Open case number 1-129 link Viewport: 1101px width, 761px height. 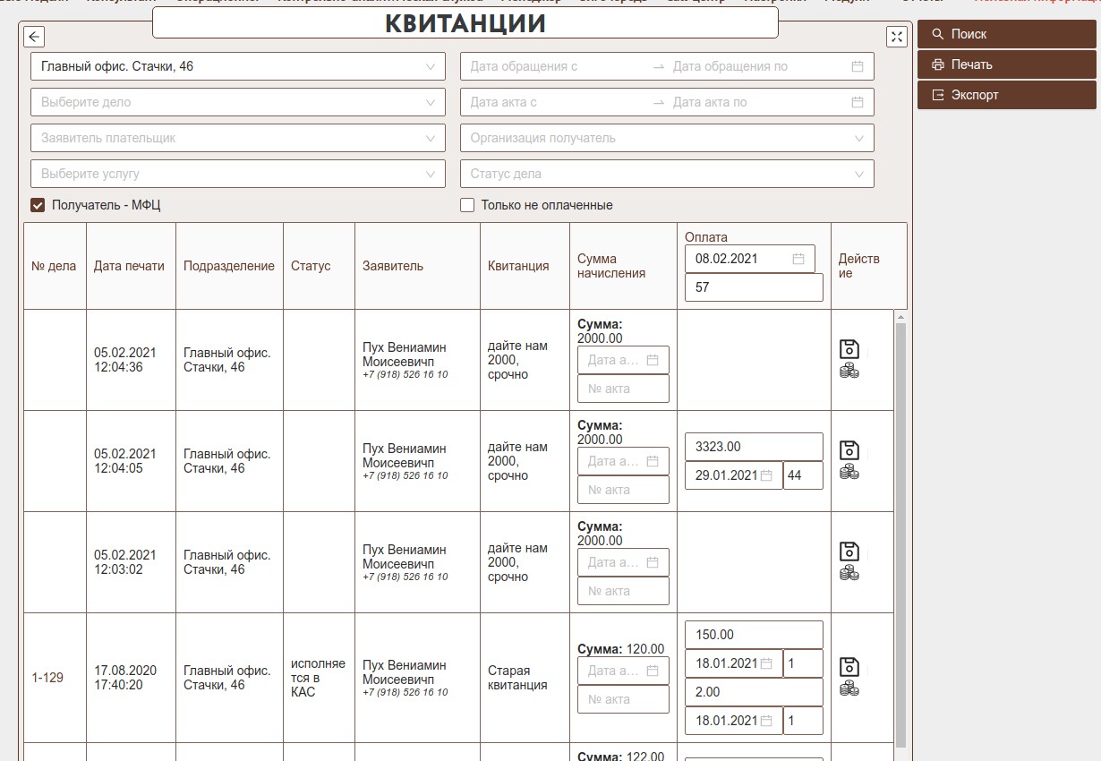pos(47,678)
